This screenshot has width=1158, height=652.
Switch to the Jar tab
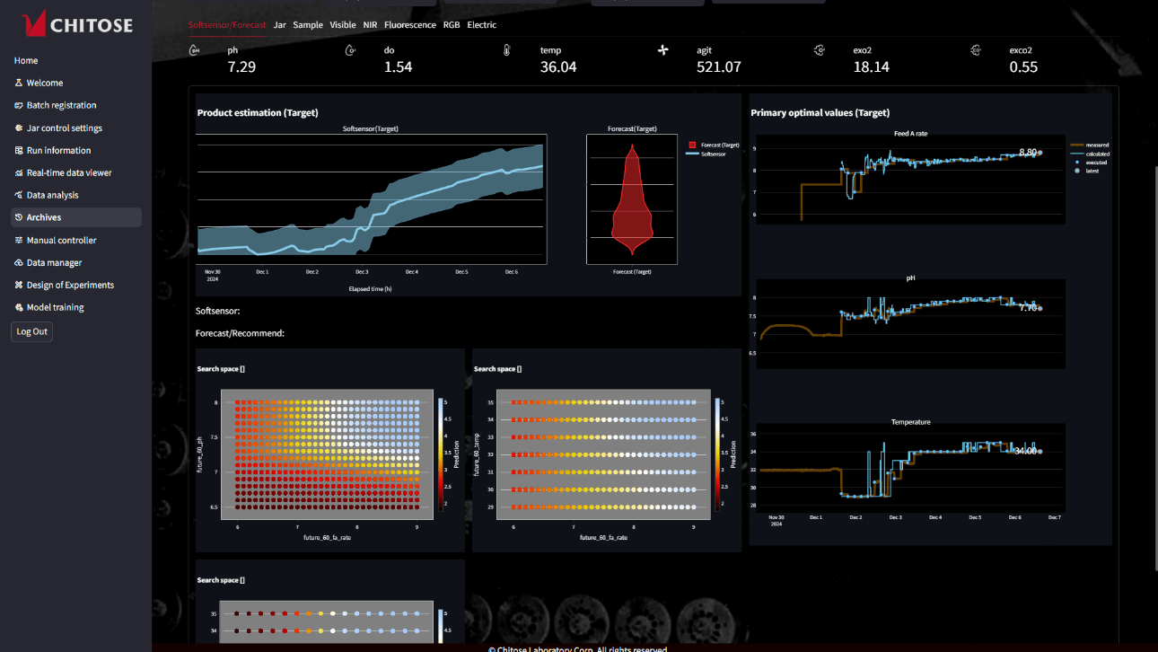[280, 25]
